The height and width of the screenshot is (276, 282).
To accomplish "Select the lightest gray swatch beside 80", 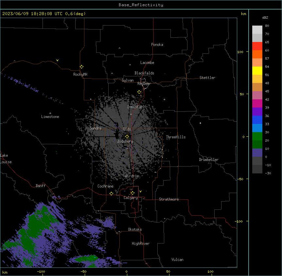I will click(257, 30).
